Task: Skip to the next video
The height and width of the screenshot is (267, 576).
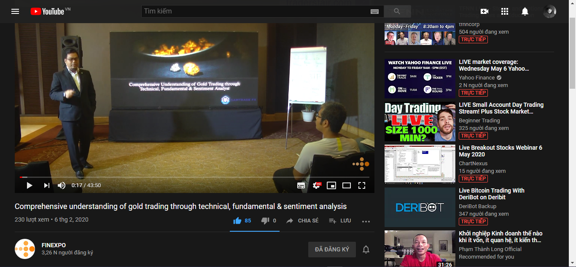Action: (x=47, y=185)
